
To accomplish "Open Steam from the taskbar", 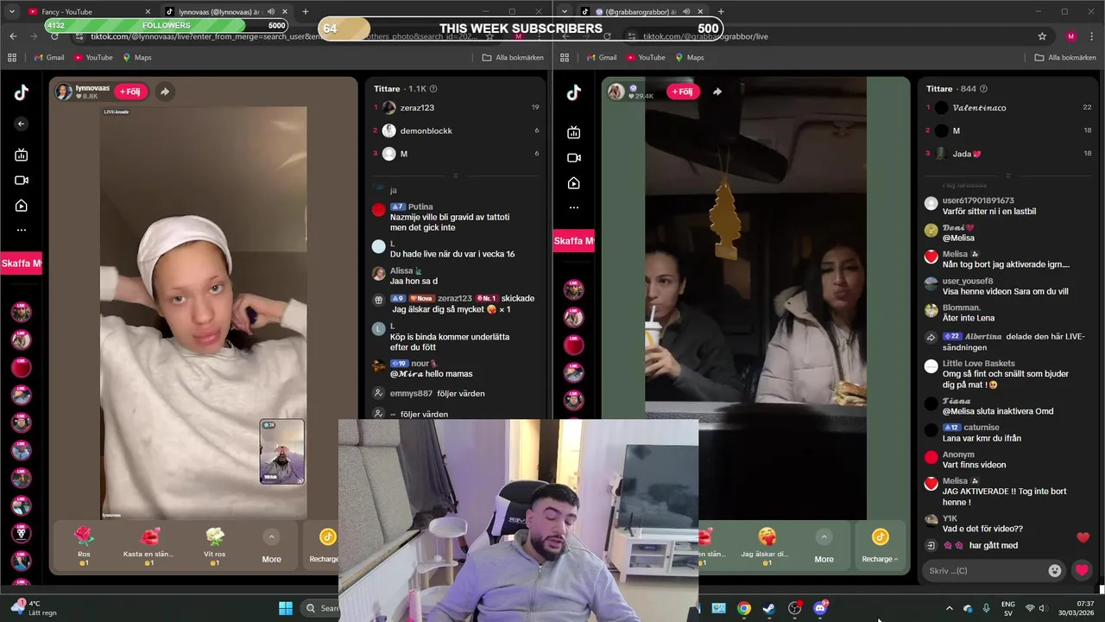I will tap(768, 608).
